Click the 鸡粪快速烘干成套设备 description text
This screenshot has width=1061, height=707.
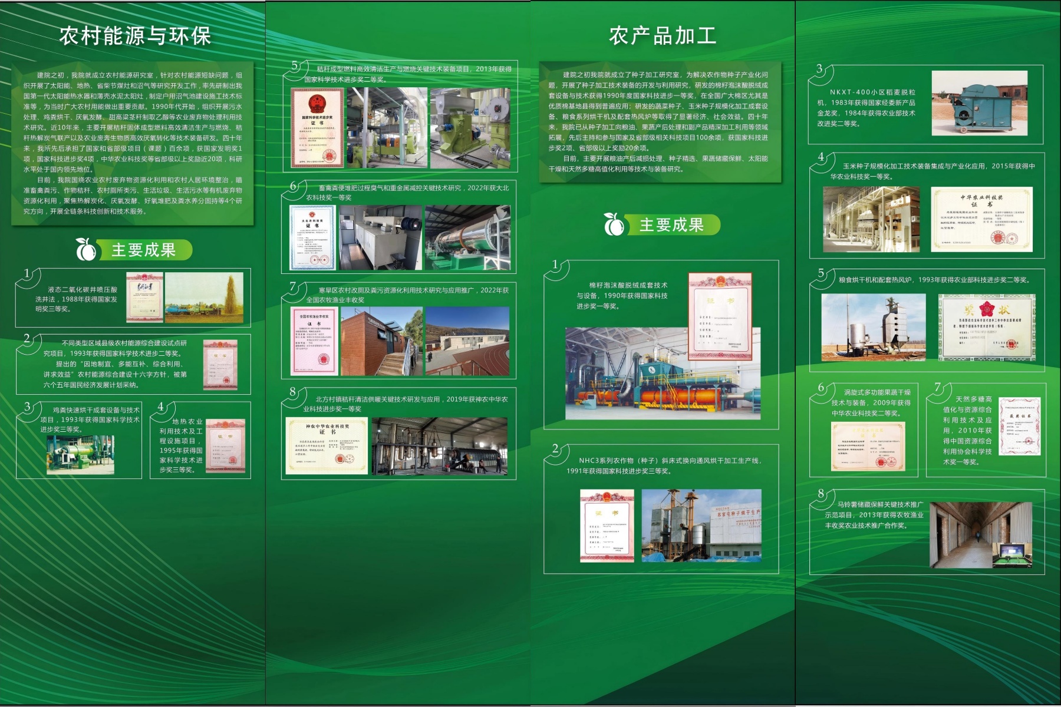tap(90, 419)
